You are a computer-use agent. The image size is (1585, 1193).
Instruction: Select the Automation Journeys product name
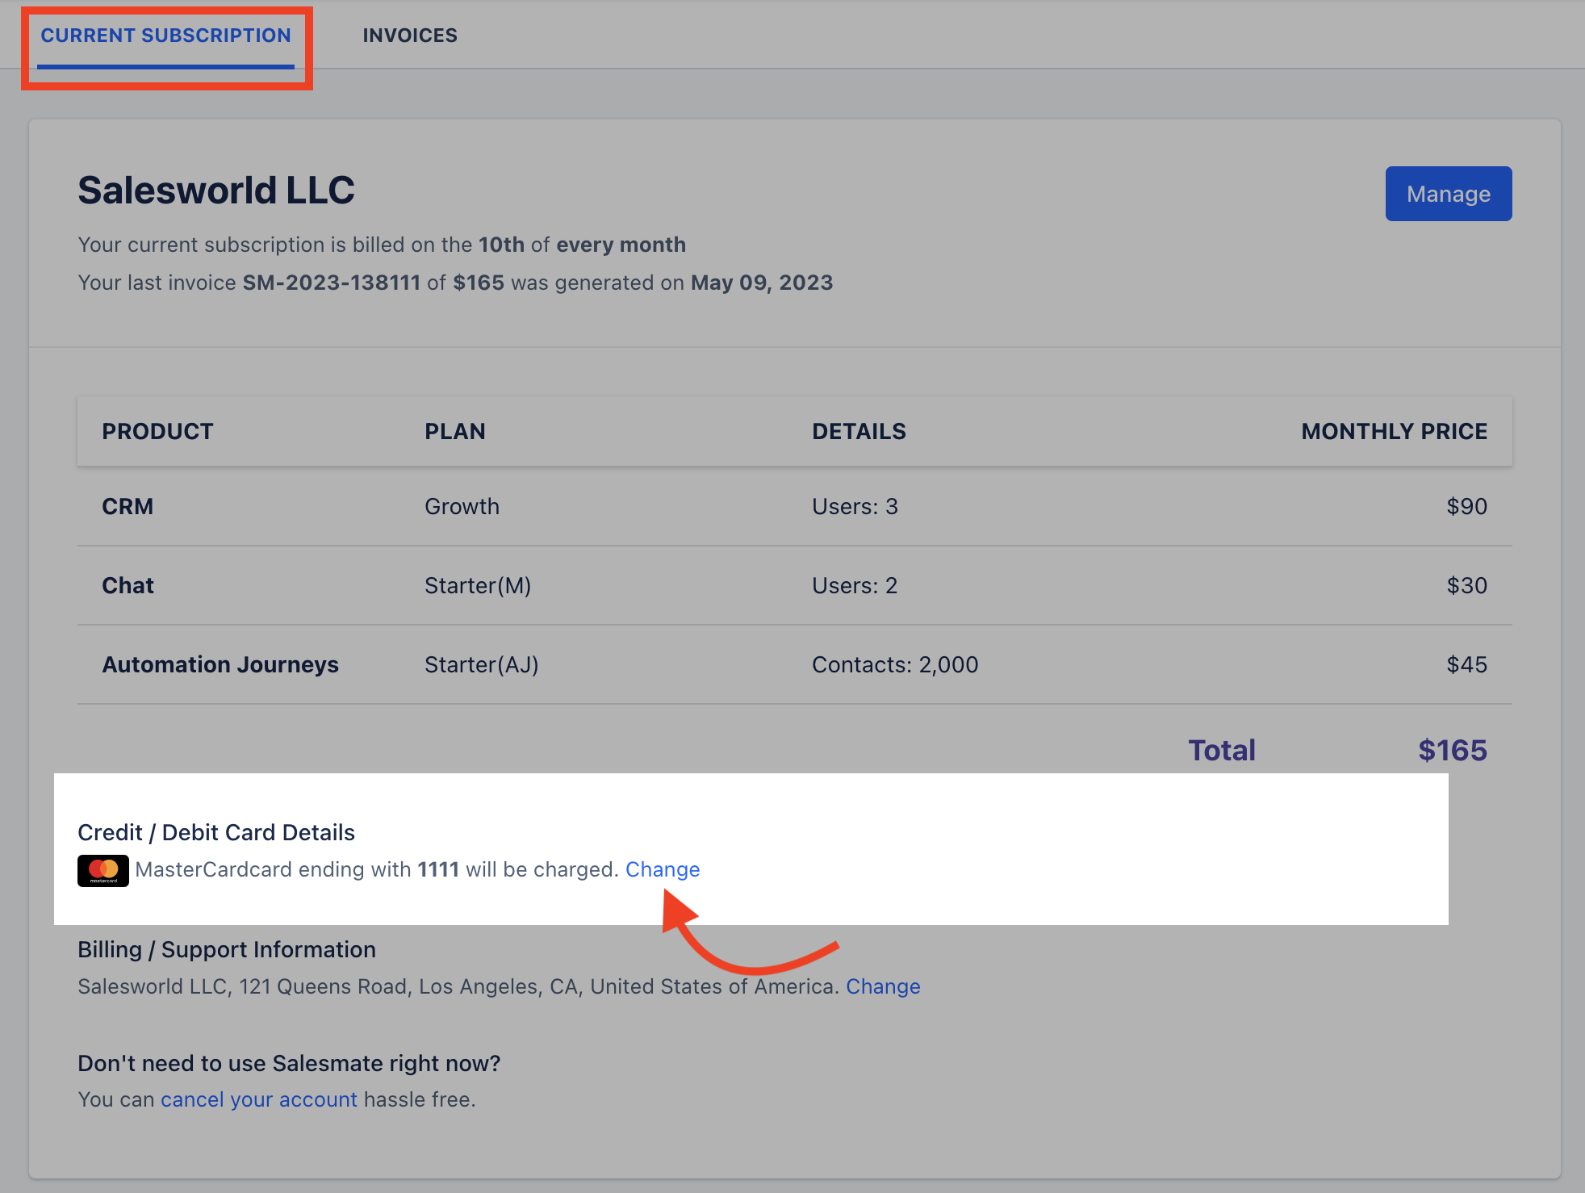point(220,664)
